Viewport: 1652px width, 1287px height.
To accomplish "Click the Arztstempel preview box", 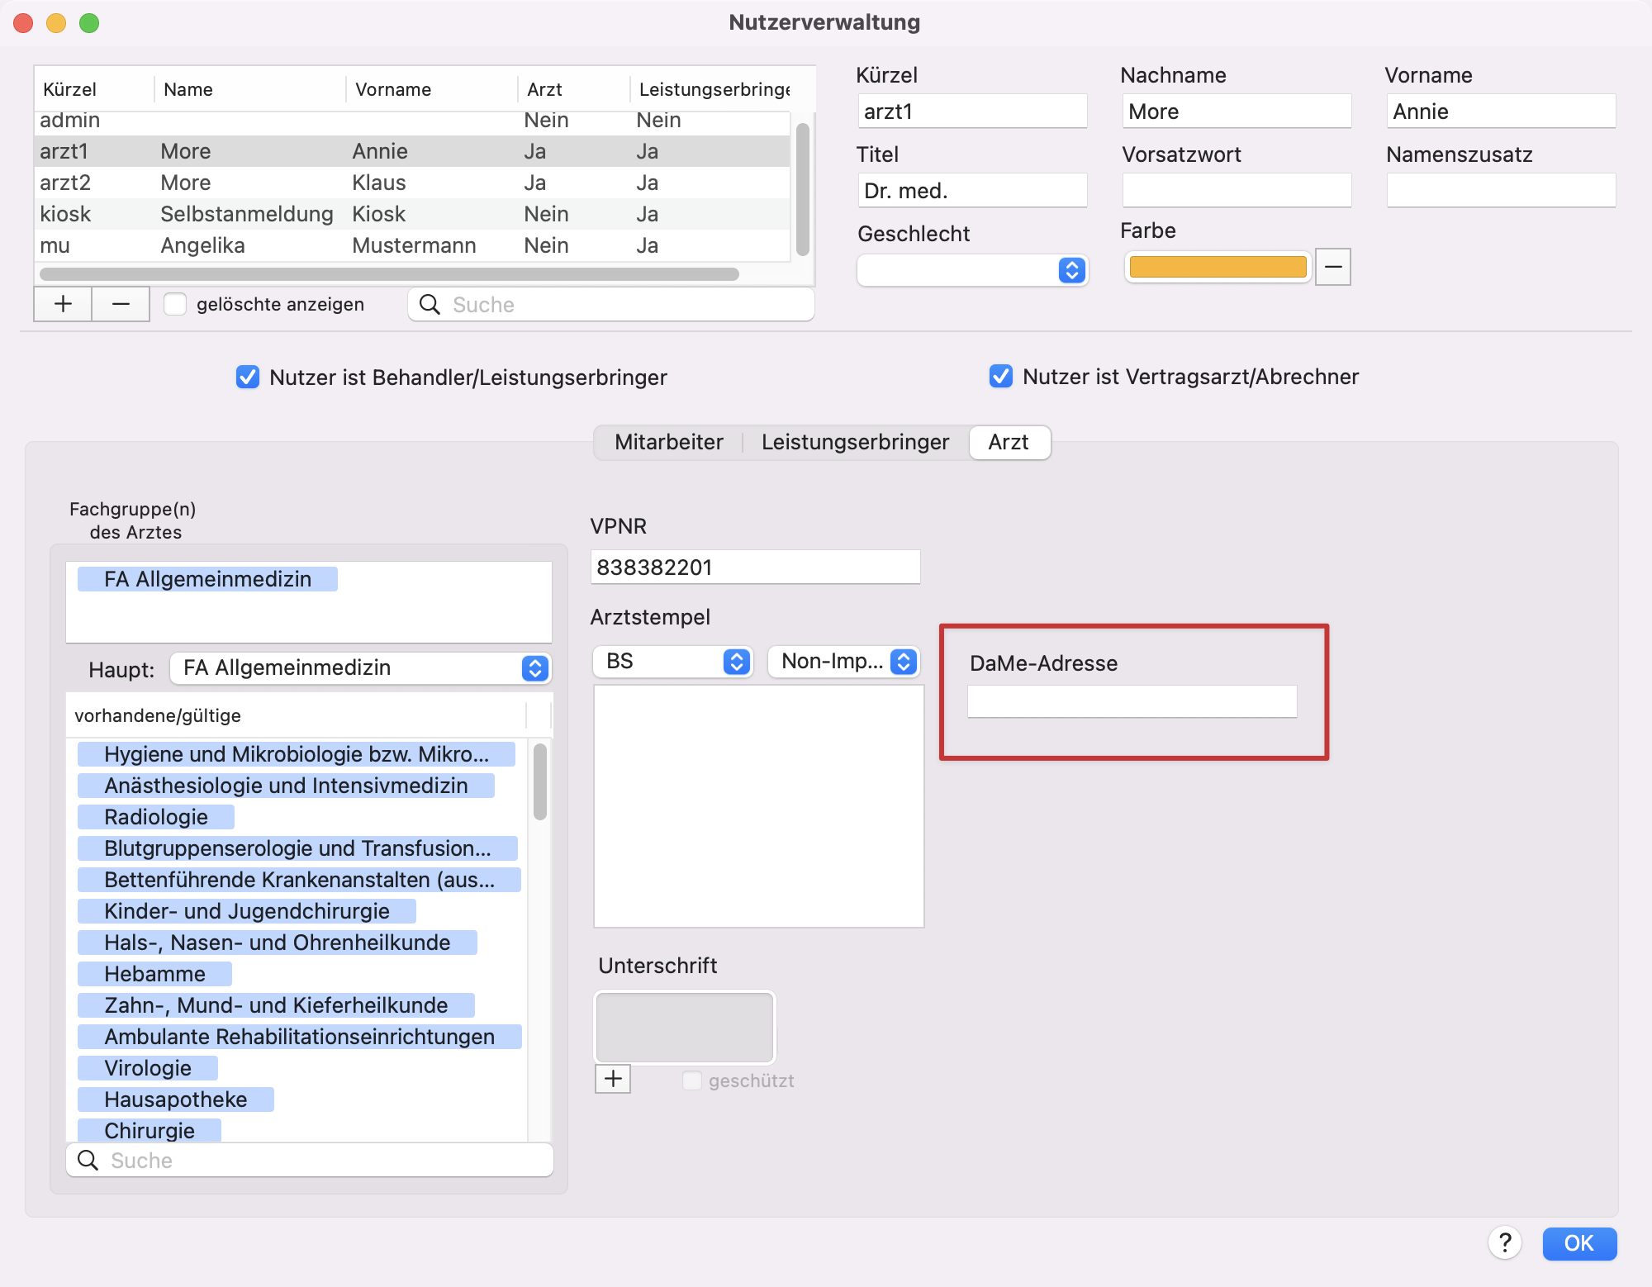I will point(758,806).
